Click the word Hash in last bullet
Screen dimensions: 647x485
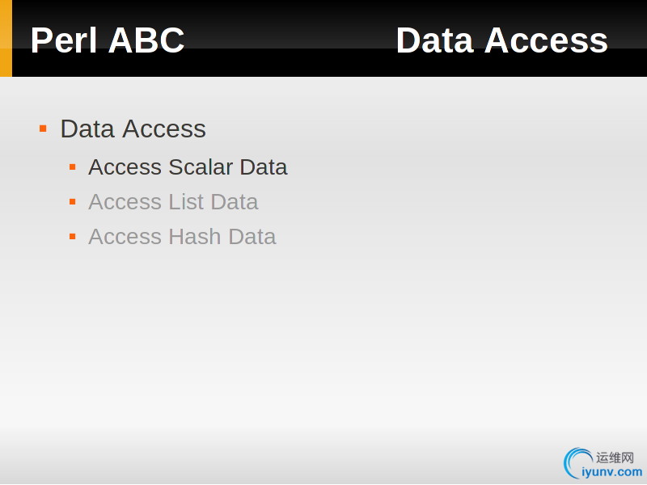[x=195, y=236]
